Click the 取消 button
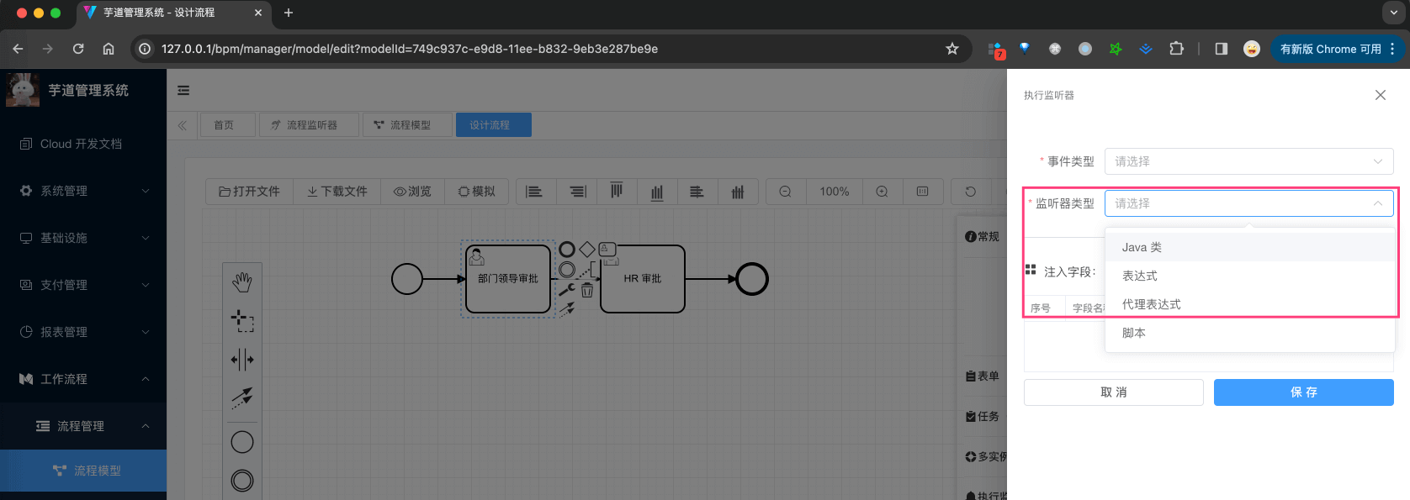This screenshot has height=500, width=1410. pyautogui.click(x=1113, y=392)
